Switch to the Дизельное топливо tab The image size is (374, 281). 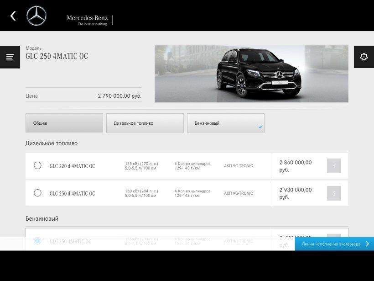pos(145,123)
